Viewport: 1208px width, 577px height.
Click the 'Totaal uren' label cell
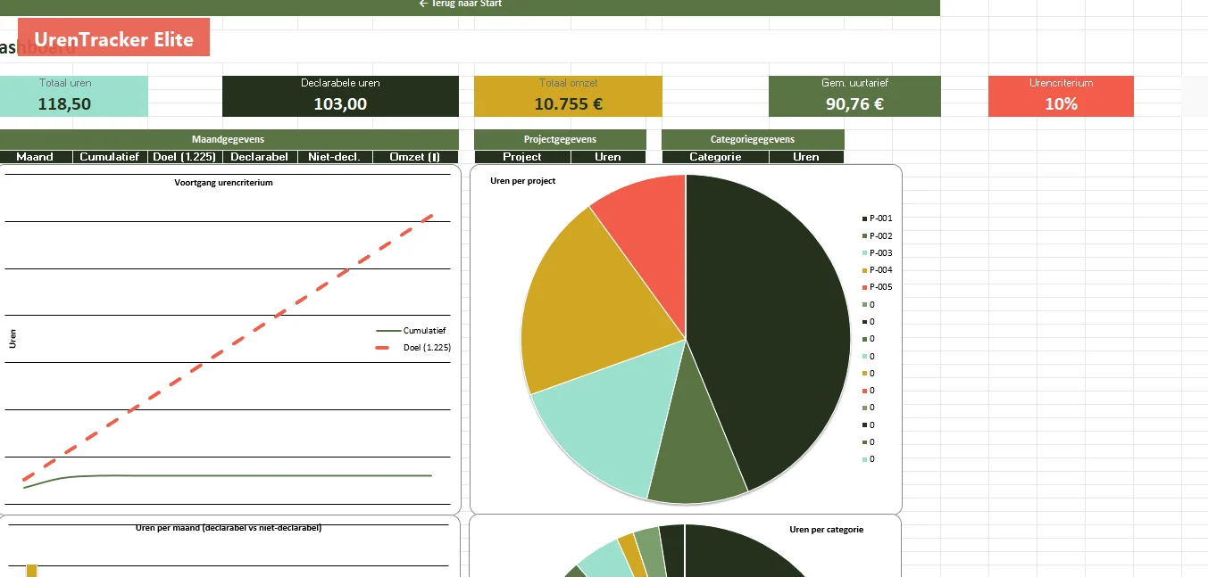[65, 83]
